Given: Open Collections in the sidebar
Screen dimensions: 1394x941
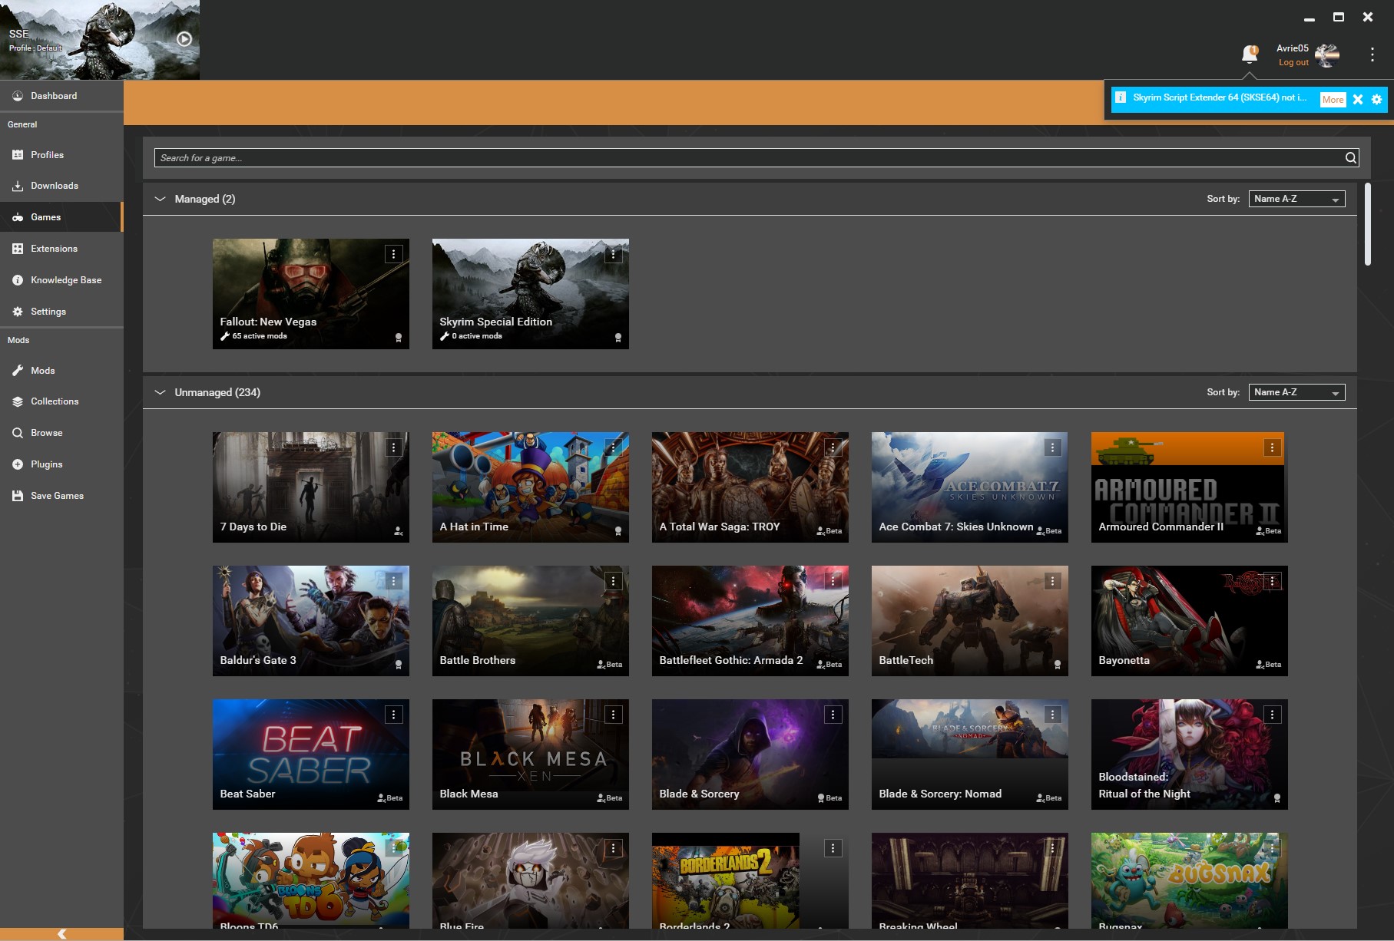Looking at the screenshot, I should coord(61,401).
